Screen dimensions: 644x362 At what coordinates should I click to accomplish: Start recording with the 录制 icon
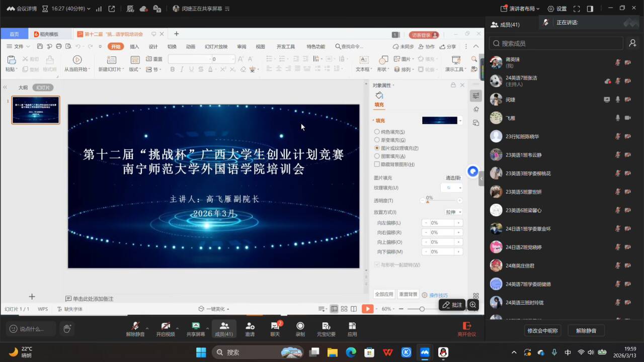tap(300, 328)
